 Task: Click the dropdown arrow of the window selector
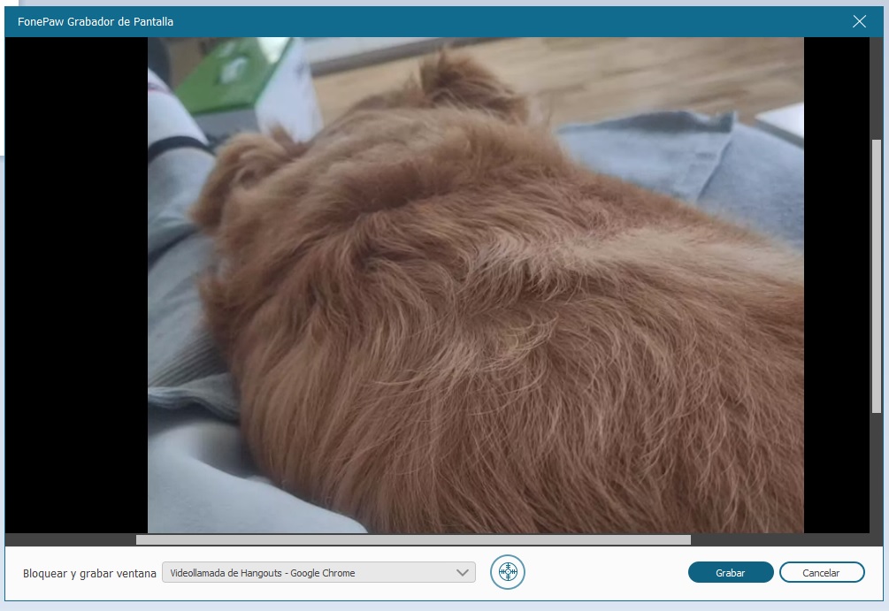coord(462,573)
